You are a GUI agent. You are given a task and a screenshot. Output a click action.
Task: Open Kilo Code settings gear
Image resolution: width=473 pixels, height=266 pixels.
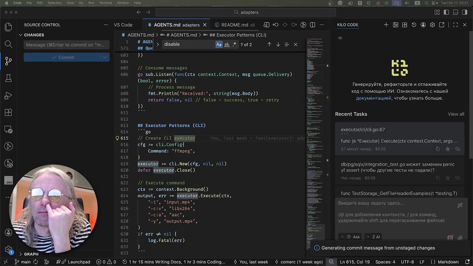click(432, 25)
